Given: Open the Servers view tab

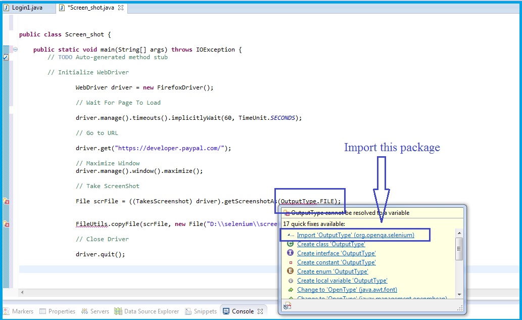Looking at the screenshot, I should [95, 311].
